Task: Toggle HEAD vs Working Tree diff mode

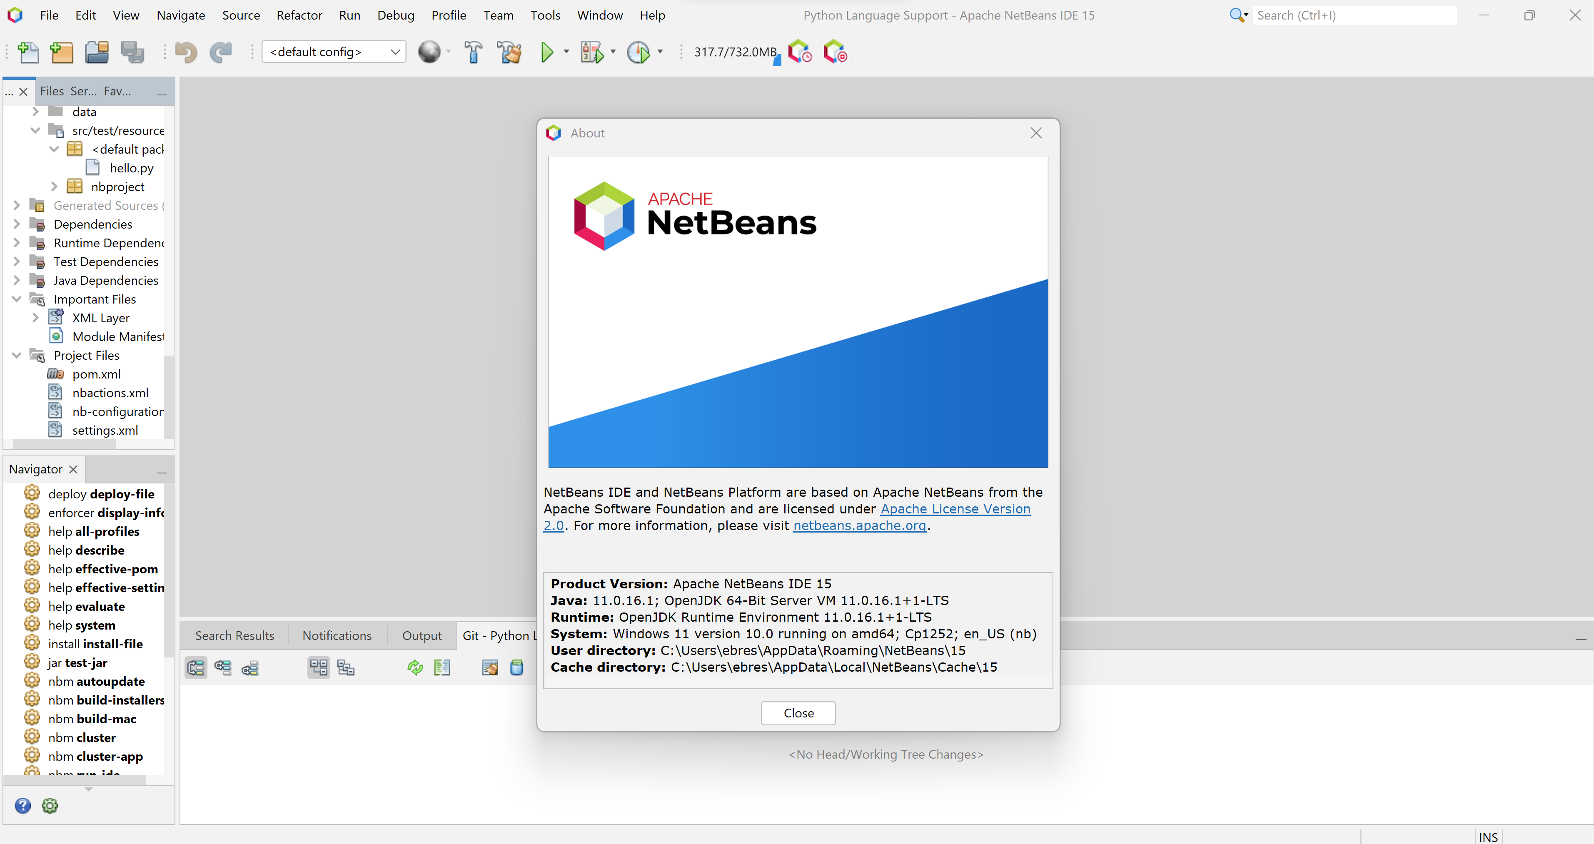Action: point(196,667)
